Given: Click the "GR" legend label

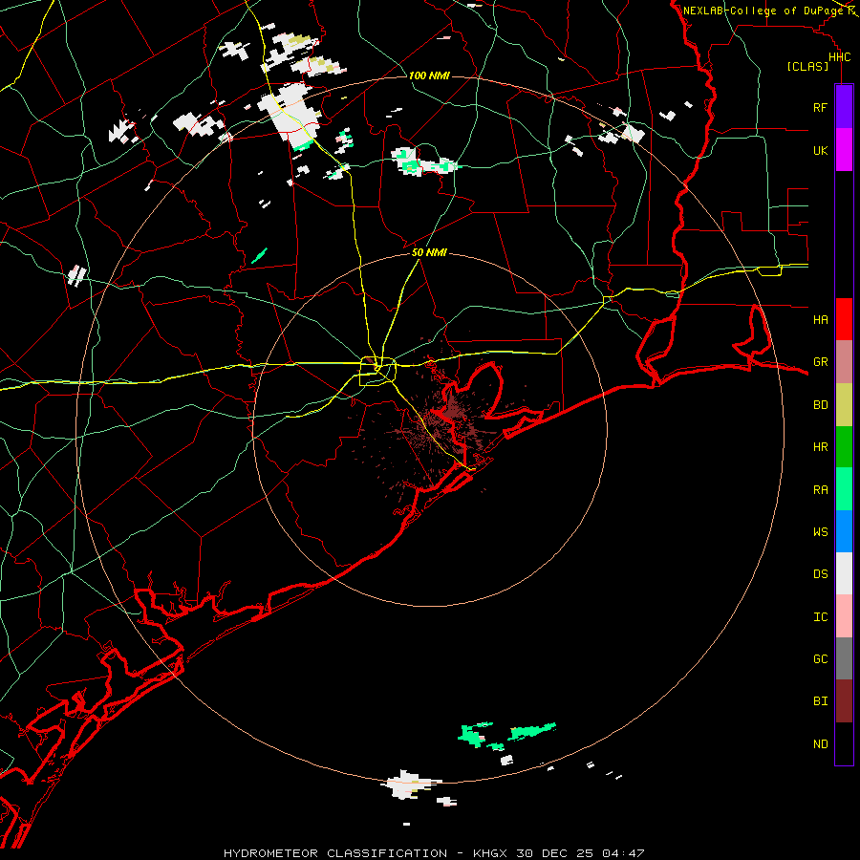Looking at the screenshot, I should tap(820, 362).
